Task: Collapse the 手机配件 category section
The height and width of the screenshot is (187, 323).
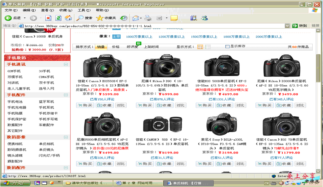Action: coord(66,95)
